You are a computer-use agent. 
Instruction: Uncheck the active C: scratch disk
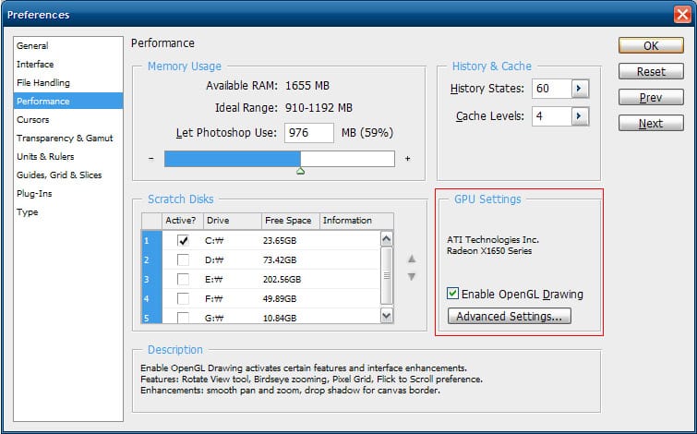[x=183, y=240]
